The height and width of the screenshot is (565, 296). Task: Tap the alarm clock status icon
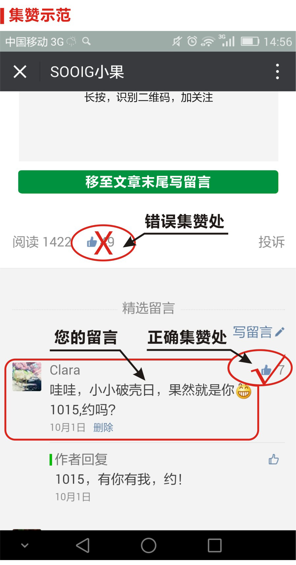pyautogui.click(x=192, y=41)
